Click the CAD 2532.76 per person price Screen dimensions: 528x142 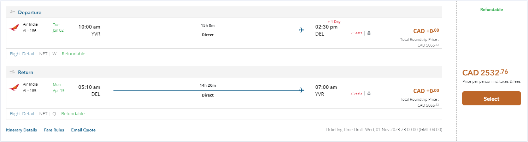click(485, 73)
